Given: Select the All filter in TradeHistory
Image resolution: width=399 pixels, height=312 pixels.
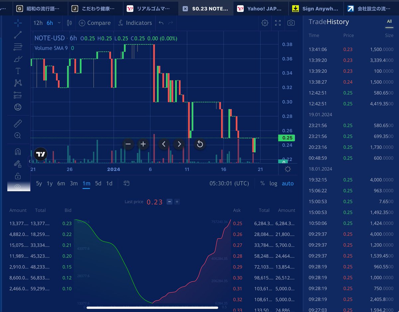Looking at the screenshot, I should coord(389,22).
